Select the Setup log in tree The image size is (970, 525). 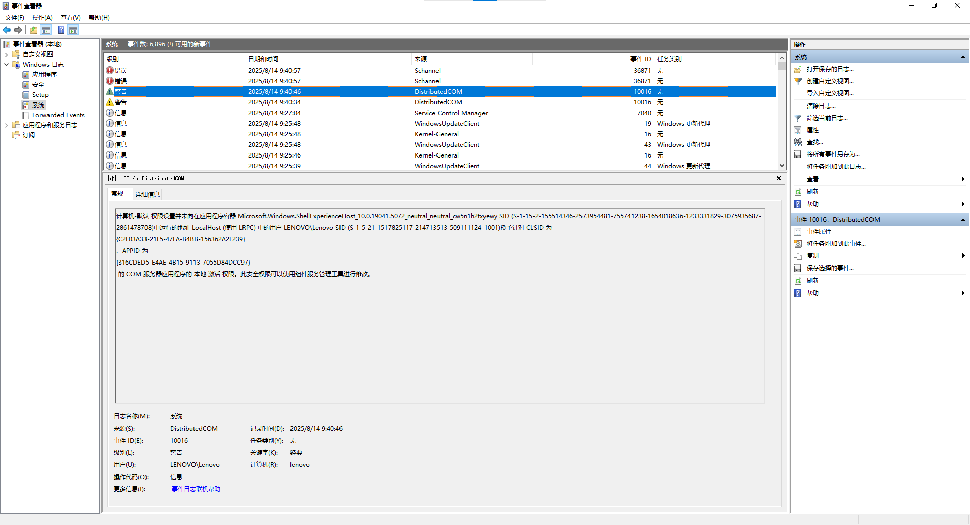pos(40,95)
